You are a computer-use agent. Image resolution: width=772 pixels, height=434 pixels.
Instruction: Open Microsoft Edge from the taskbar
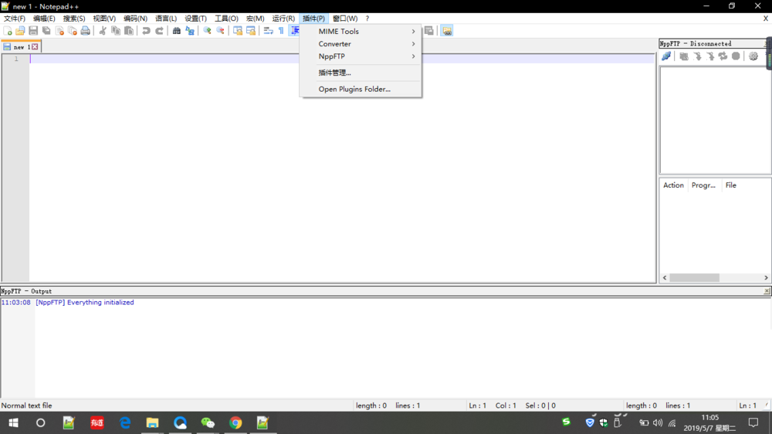pyautogui.click(x=125, y=422)
